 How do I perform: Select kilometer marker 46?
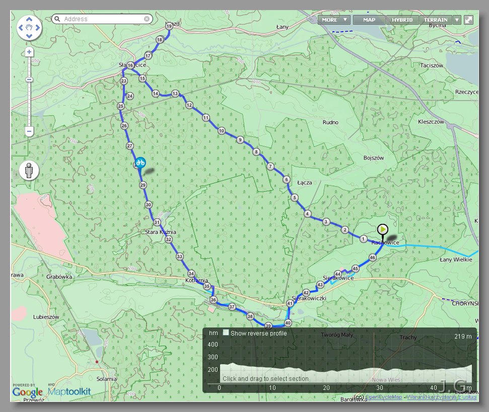(x=372, y=258)
